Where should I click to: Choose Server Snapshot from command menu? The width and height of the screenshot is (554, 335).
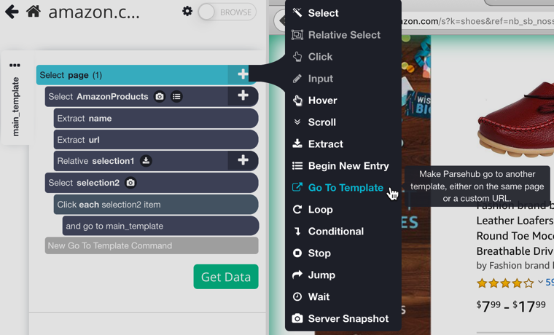point(348,319)
